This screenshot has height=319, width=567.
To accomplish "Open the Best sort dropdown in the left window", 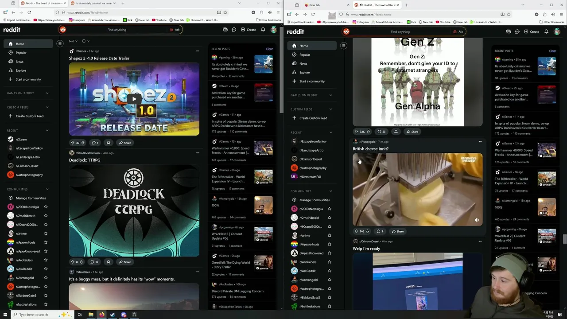I will tap(73, 41).
